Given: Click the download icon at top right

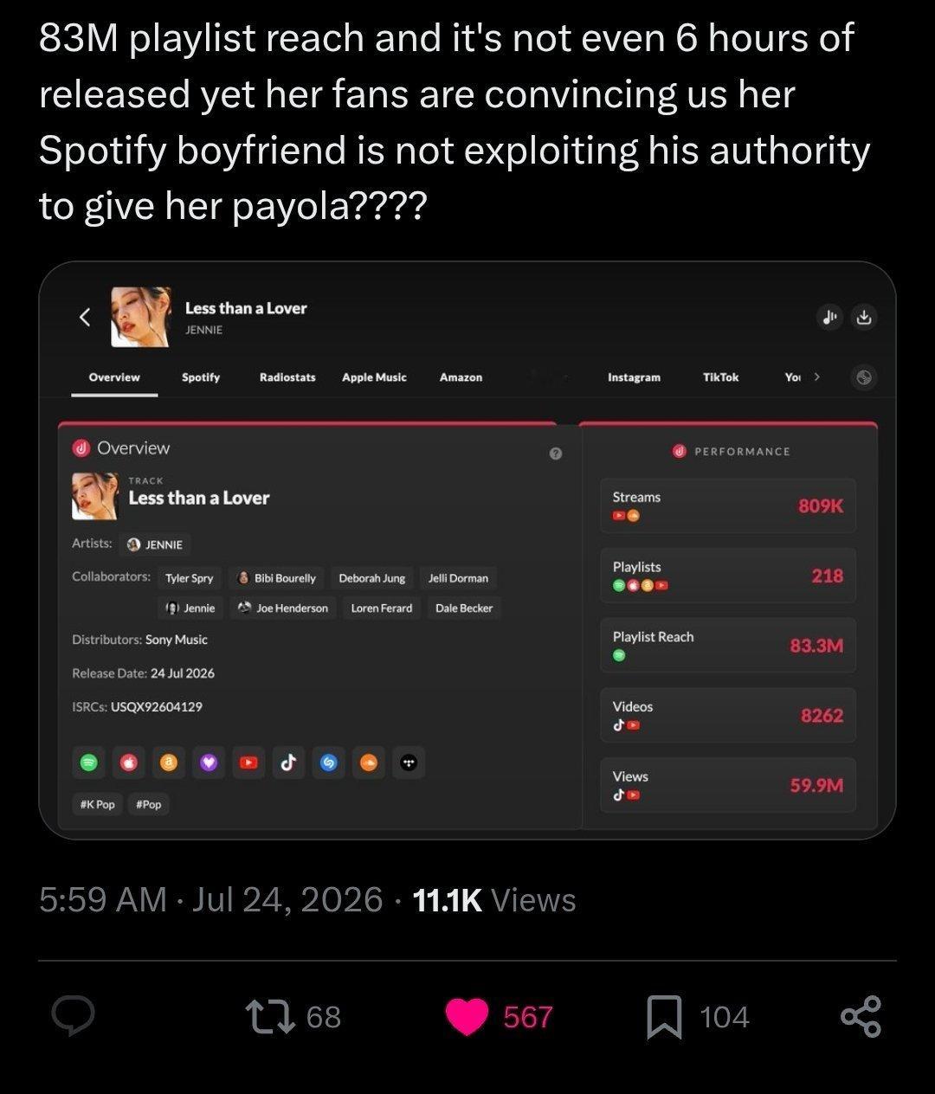Looking at the screenshot, I should [x=864, y=318].
